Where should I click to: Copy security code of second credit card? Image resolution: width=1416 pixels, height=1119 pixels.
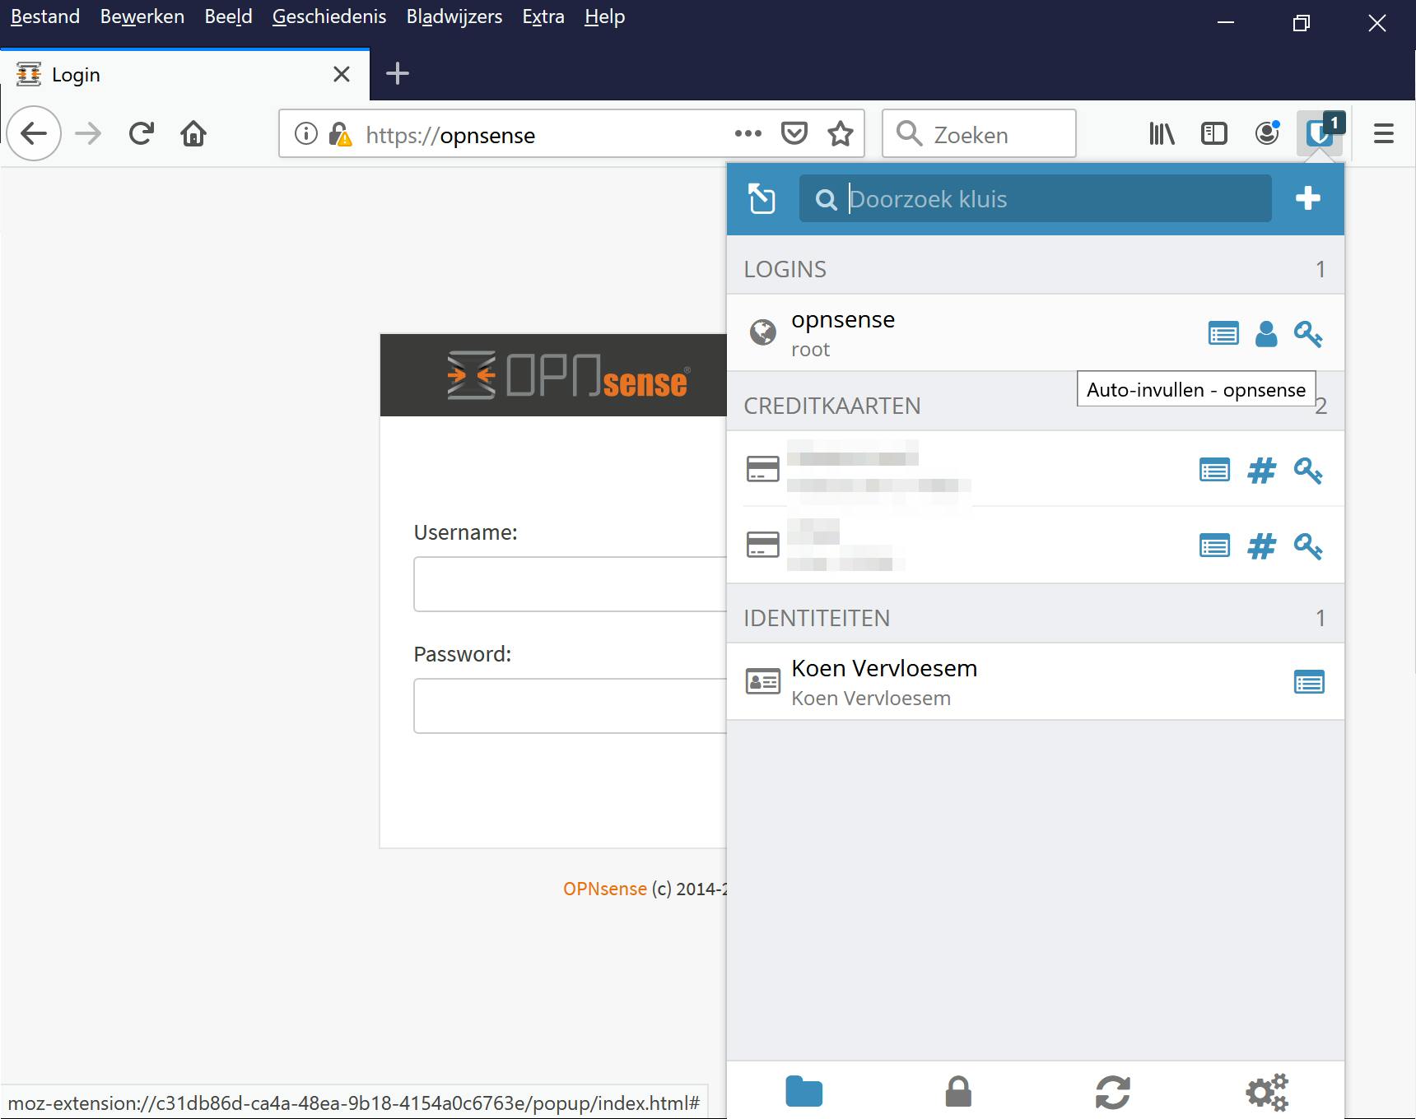tap(1308, 546)
